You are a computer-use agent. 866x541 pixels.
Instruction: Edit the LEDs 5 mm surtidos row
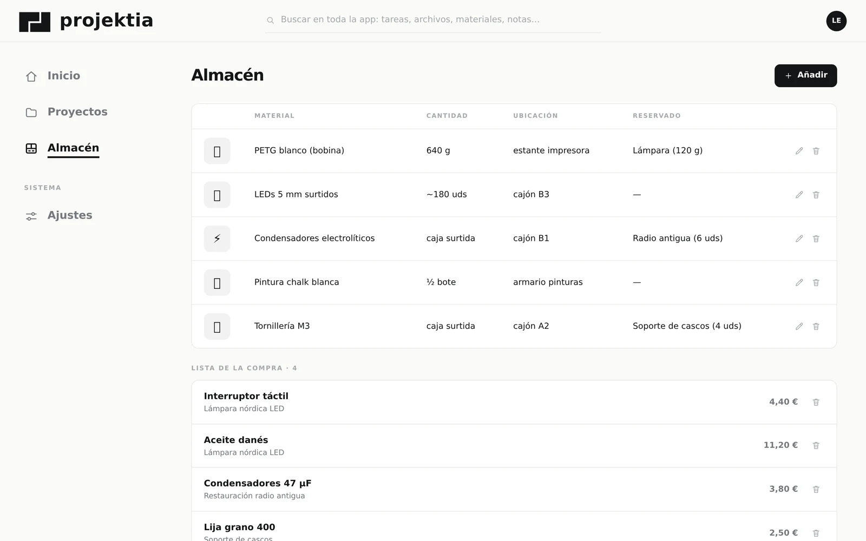click(799, 195)
